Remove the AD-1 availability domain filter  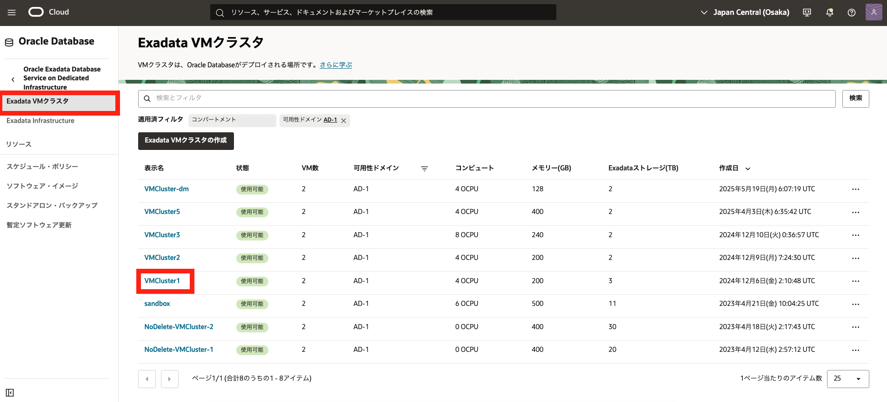344,121
